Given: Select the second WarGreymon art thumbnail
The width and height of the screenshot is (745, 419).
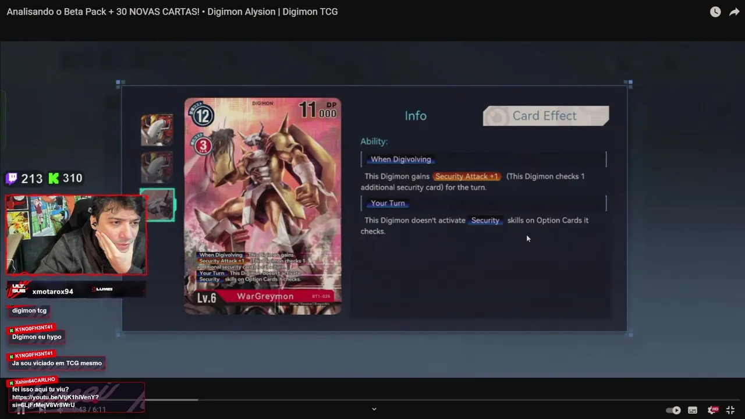Looking at the screenshot, I should (x=157, y=168).
